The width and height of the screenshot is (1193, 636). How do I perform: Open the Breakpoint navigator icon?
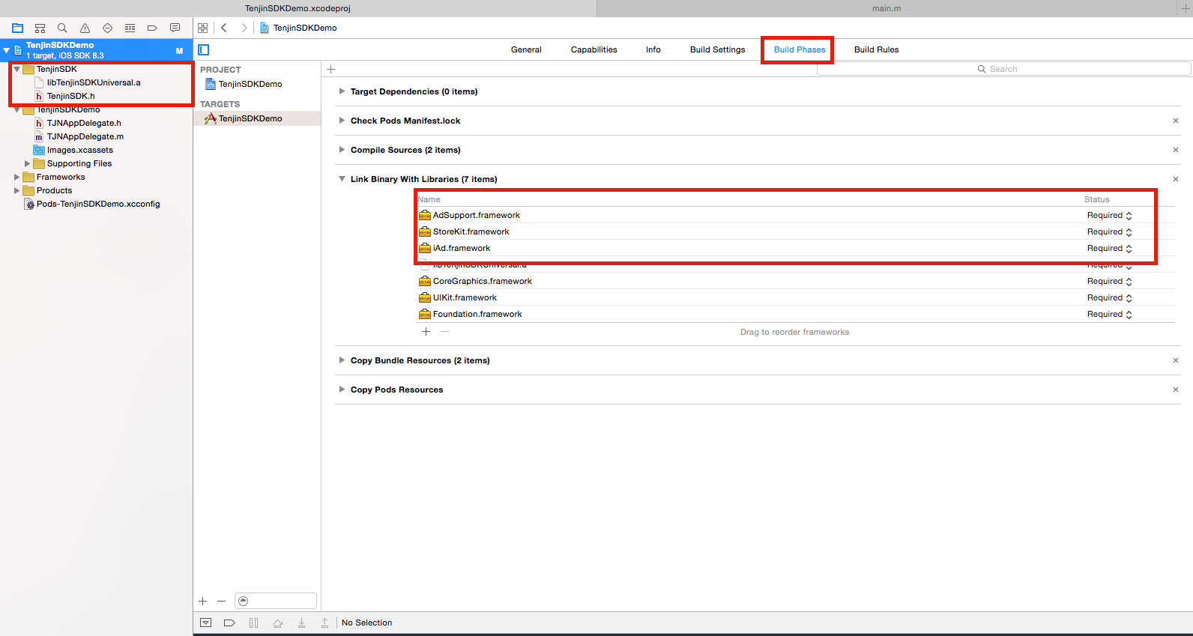(x=152, y=28)
